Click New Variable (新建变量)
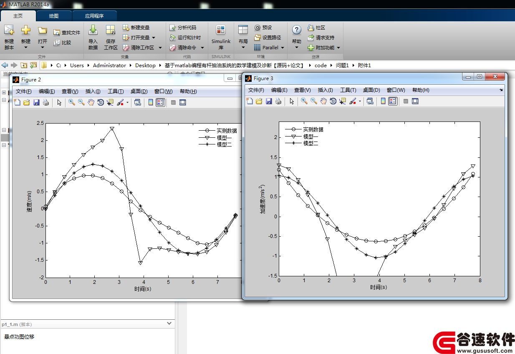Image resolution: width=515 pixels, height=354 pixels. [x=136, y=28]
